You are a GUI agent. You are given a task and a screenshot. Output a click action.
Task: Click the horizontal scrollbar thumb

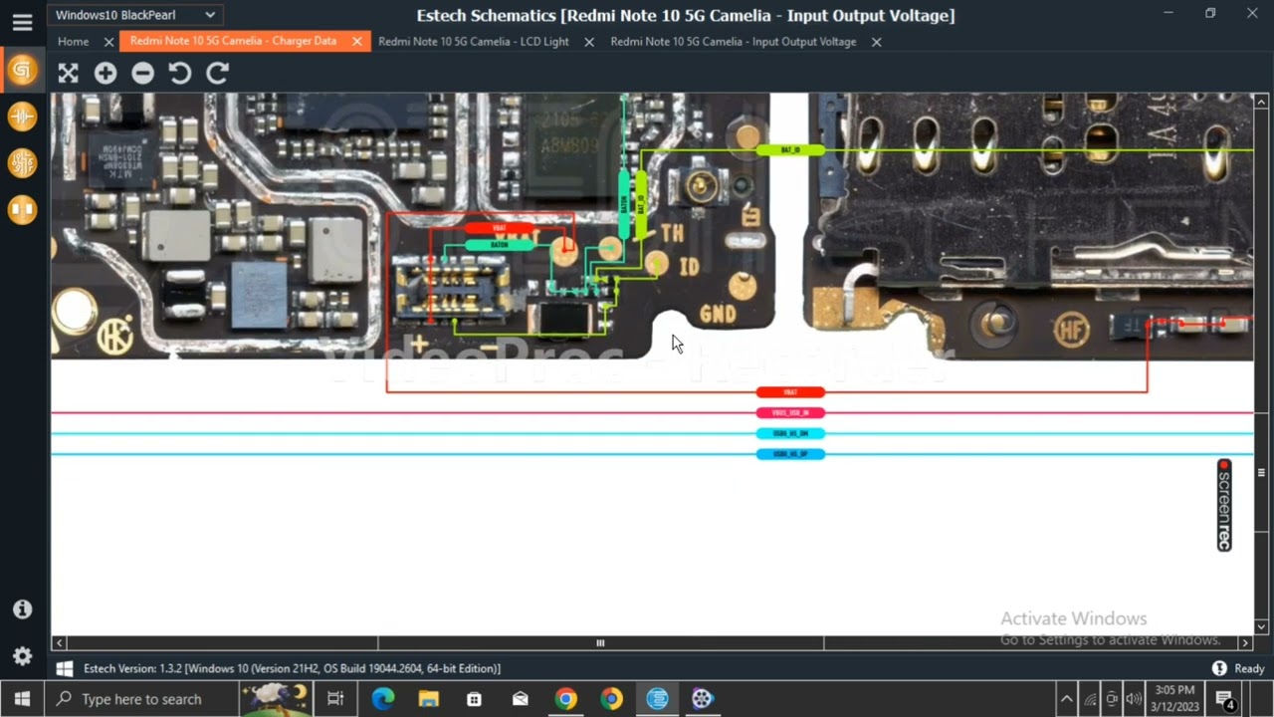(x=600, y=643)
